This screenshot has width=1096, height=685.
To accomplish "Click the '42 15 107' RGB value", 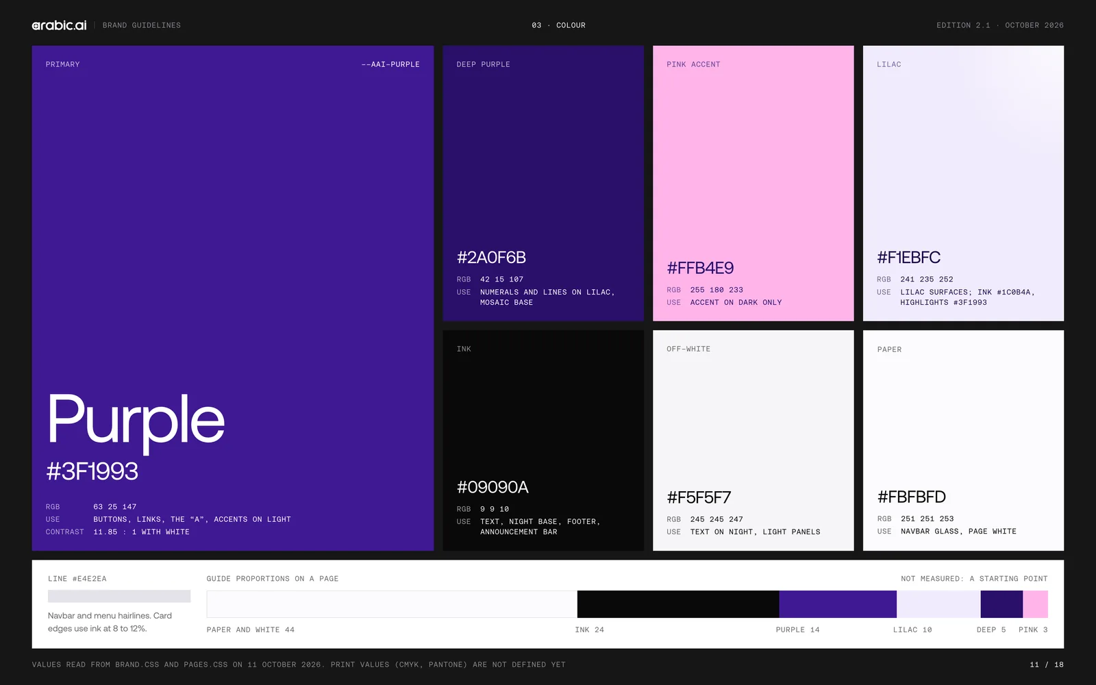I will (501, 279).
